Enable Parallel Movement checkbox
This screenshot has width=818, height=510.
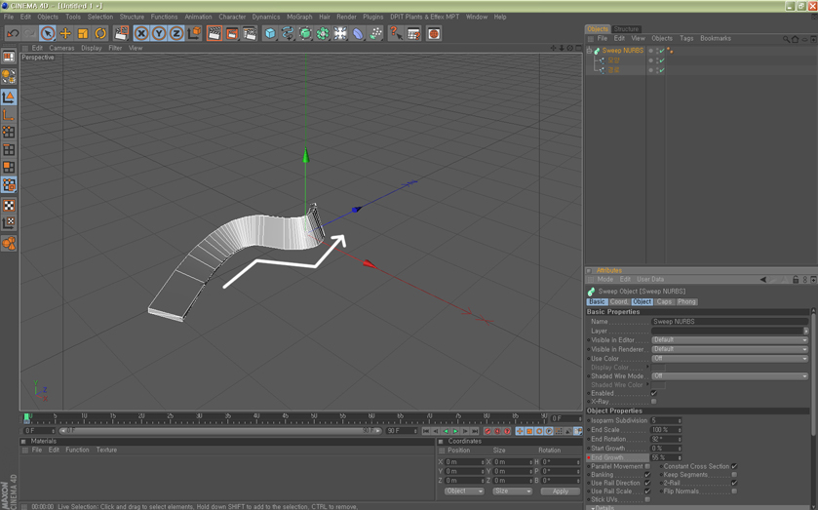pyautogui.click(x=647, y=466)
